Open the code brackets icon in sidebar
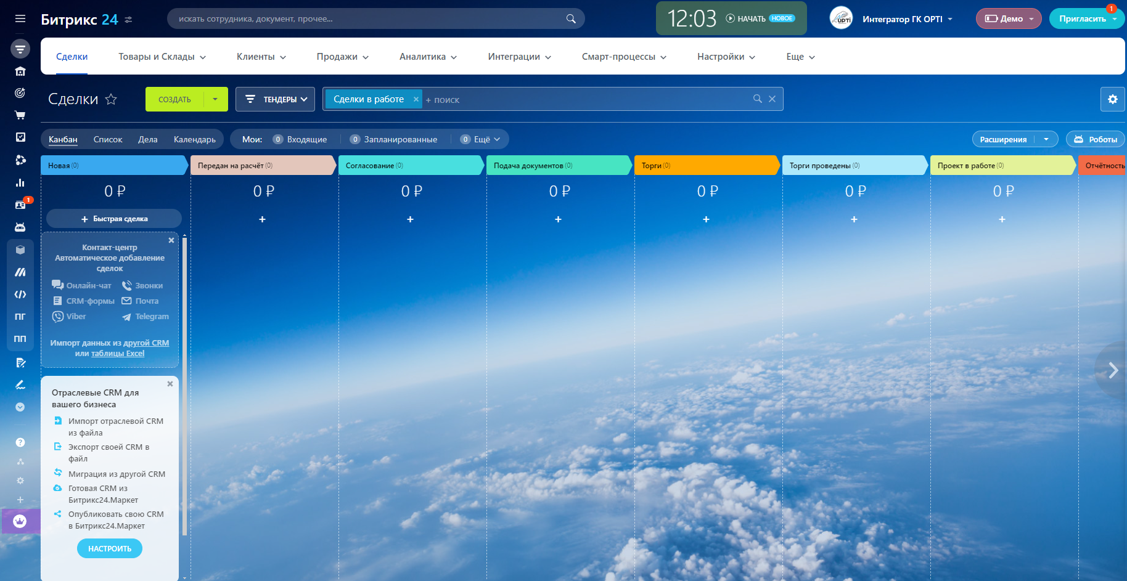Image resolution: width=1127 pixels, height=581 pixels. [20, 295]
